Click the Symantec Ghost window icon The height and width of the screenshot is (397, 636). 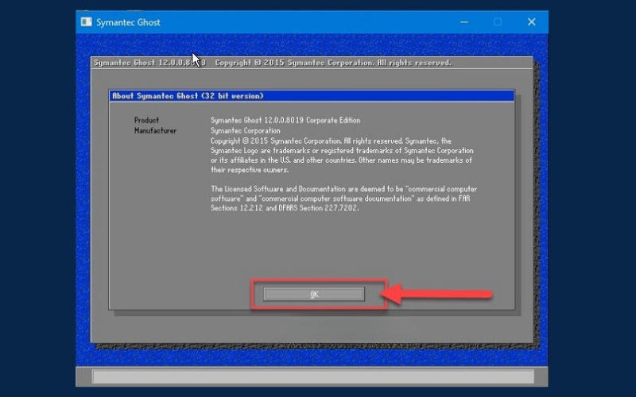point(87,22)
